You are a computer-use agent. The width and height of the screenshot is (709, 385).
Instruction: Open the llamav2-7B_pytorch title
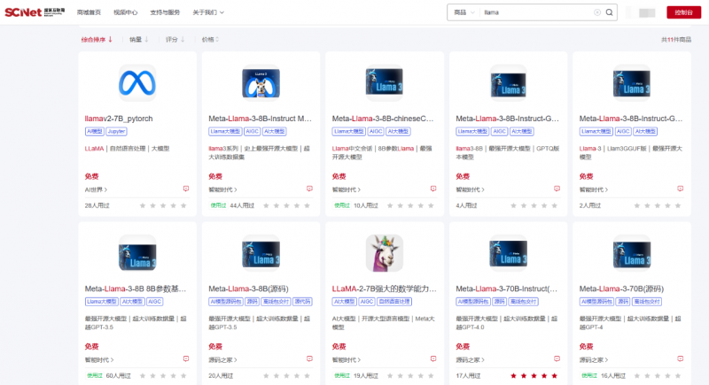119,119
